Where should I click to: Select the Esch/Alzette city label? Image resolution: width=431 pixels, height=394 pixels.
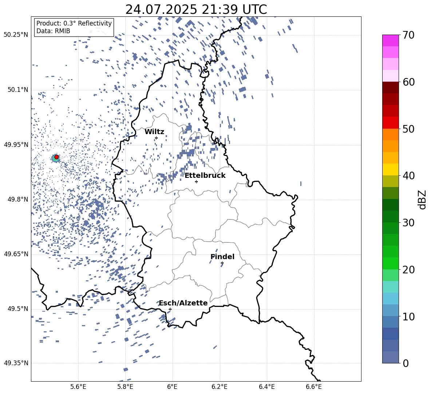[183, 303]
